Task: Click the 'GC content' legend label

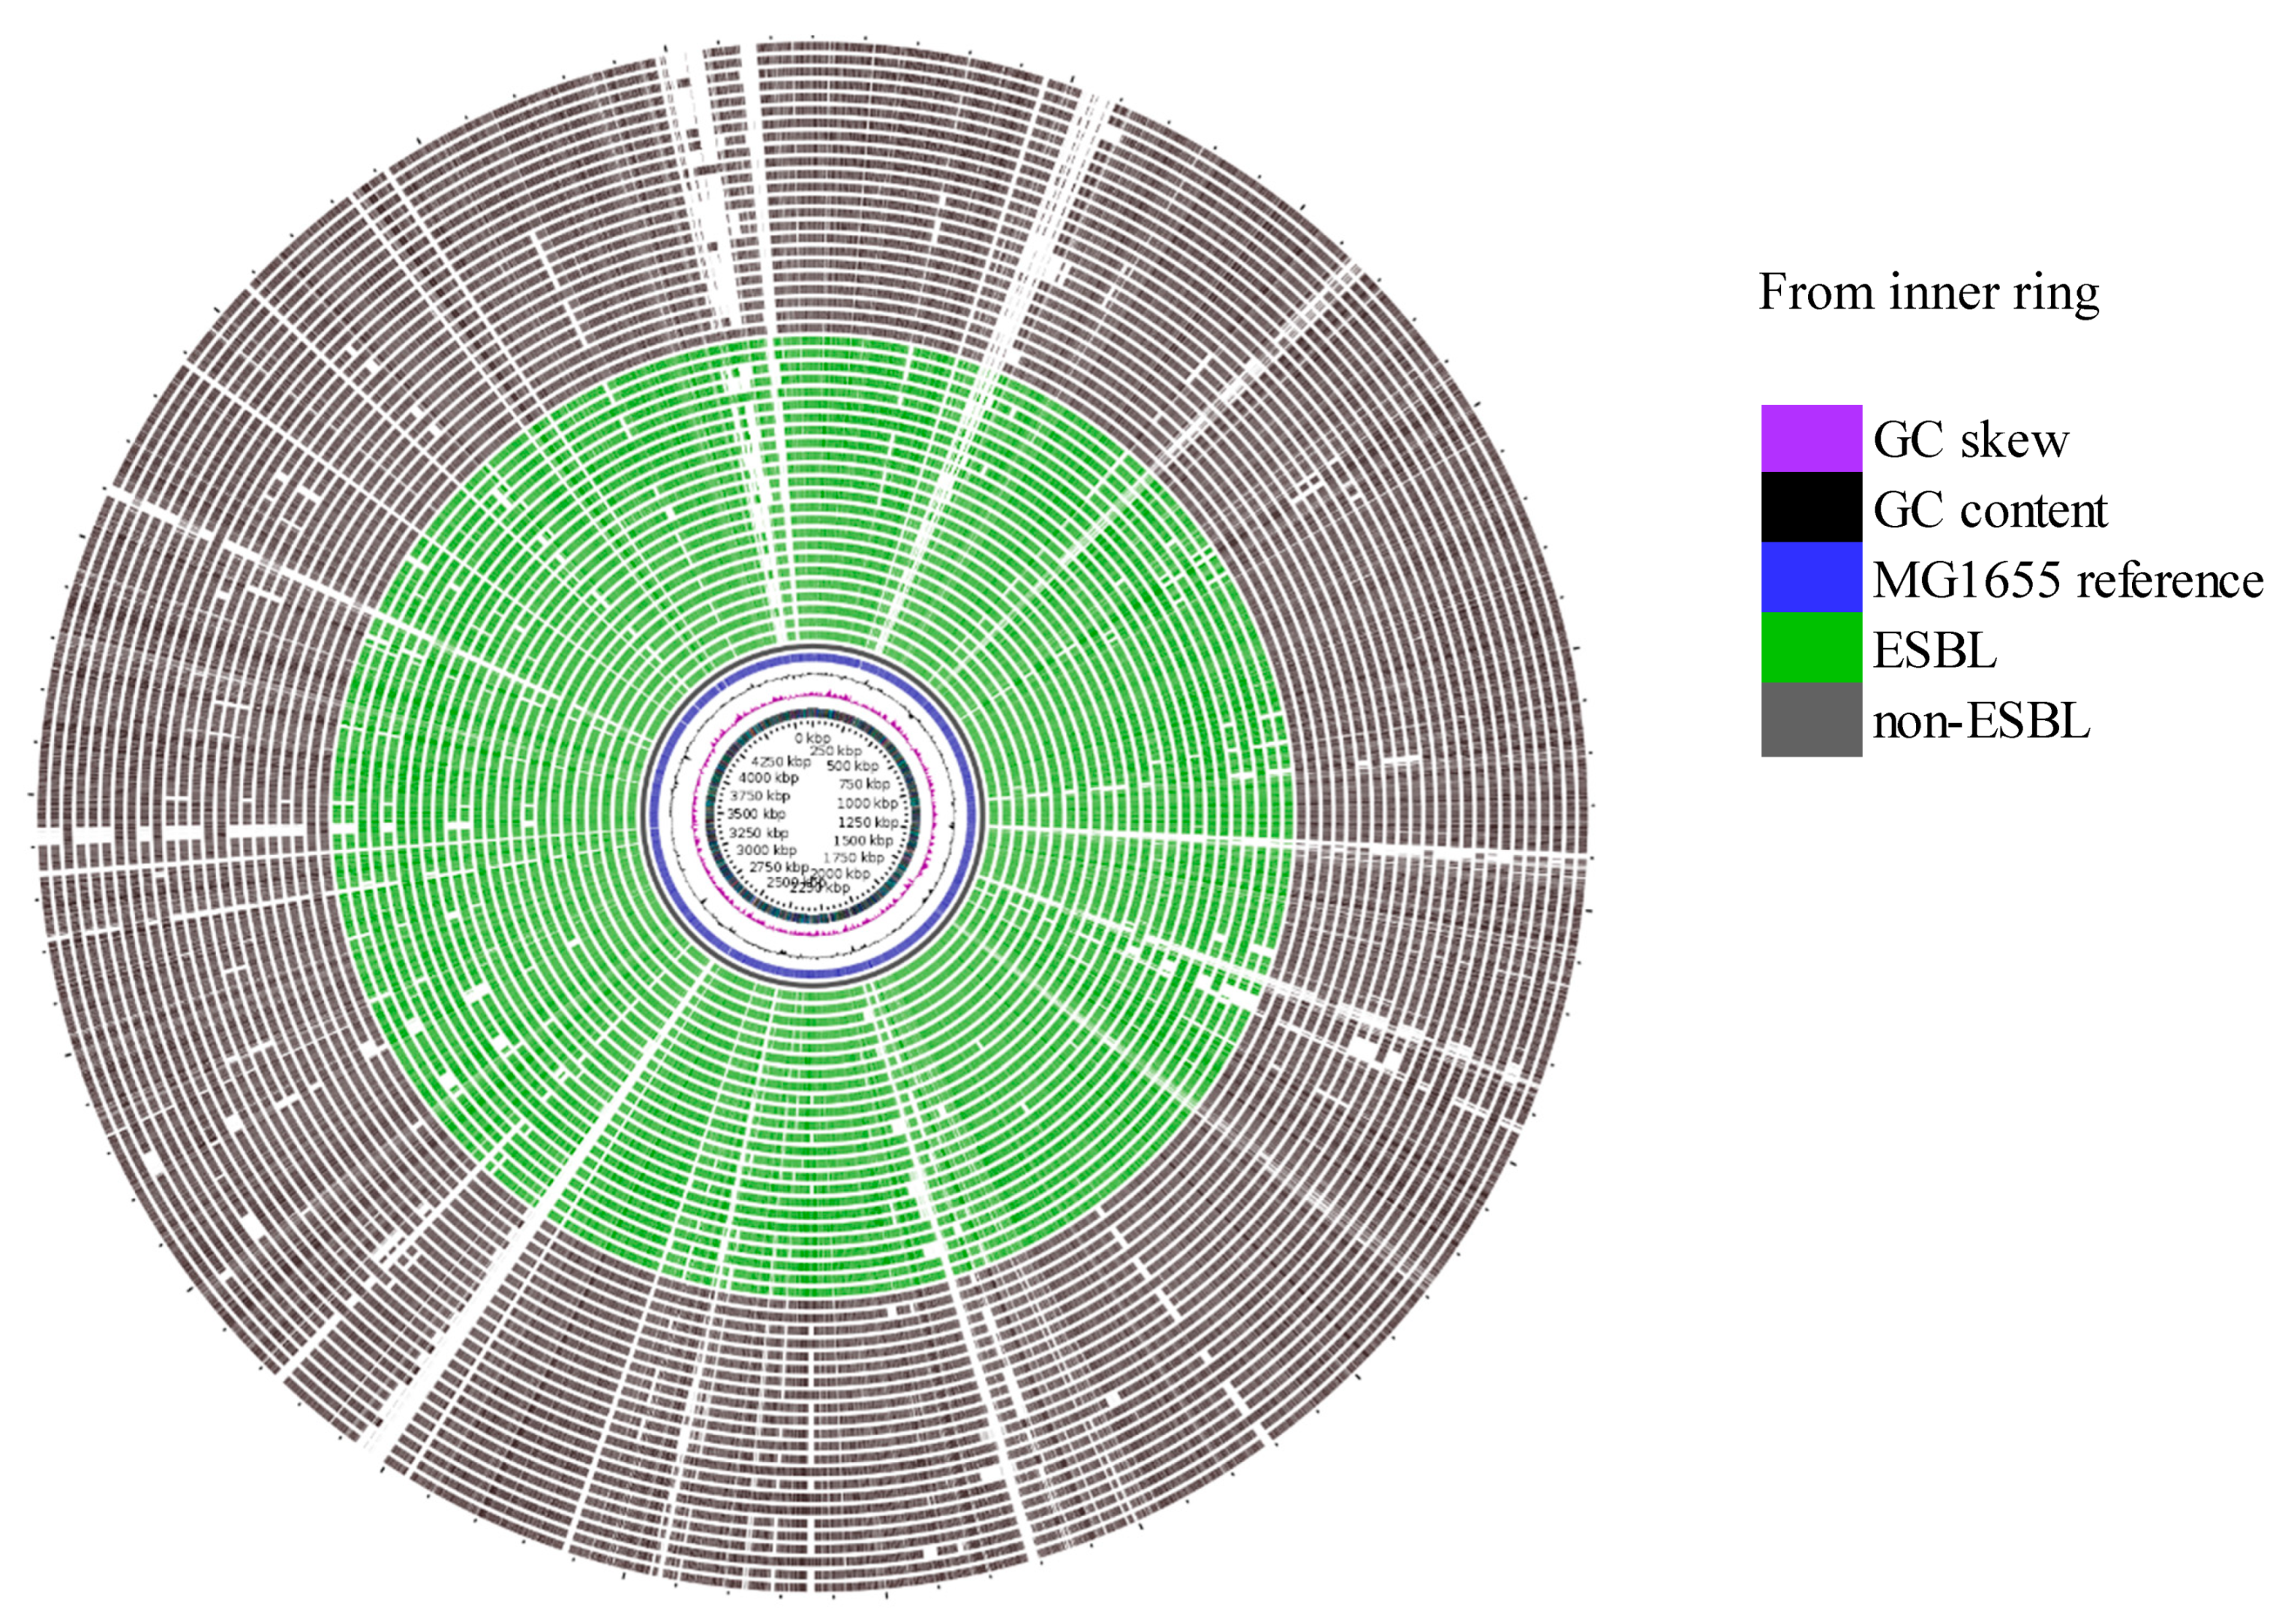Action: coord(1990,510)
